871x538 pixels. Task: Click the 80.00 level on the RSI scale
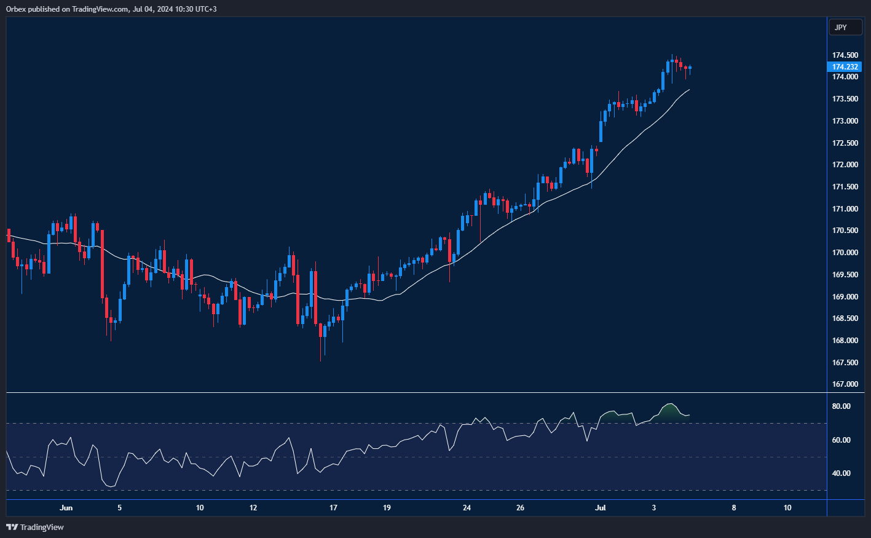pos(841,406)
